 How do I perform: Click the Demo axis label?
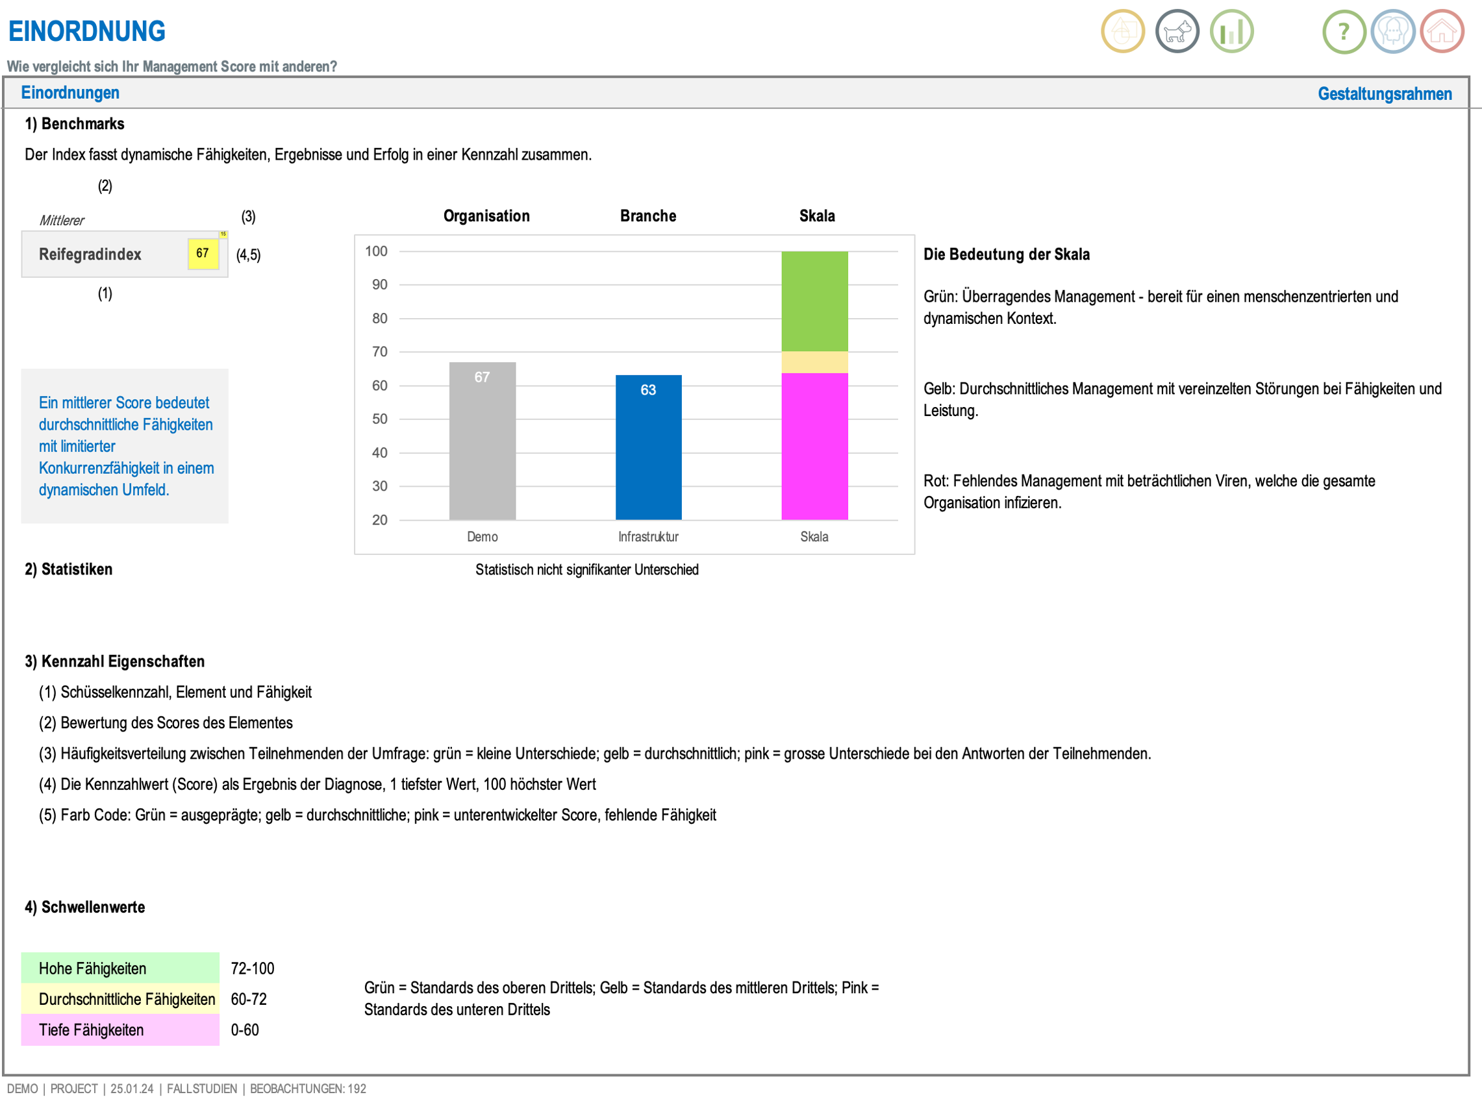[483, 537]
